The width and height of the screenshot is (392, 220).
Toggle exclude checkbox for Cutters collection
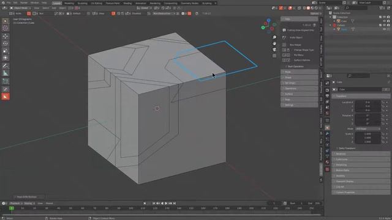[x=380, y=25]
